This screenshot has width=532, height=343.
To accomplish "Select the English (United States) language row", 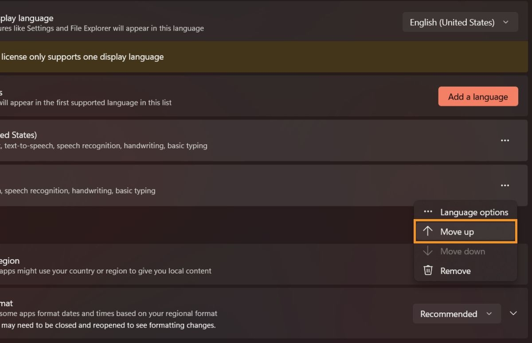I will (222, 140).
